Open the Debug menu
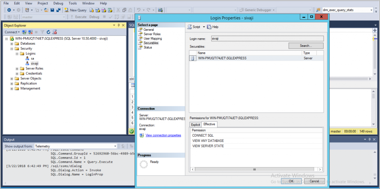Viewport: 380px width, 189px height. (58, 3)
